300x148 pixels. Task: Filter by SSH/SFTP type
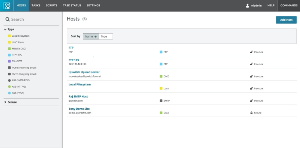(15, 61)
